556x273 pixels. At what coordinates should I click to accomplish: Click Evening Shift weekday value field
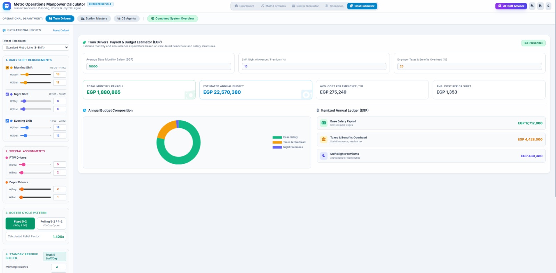coord(59,128)
